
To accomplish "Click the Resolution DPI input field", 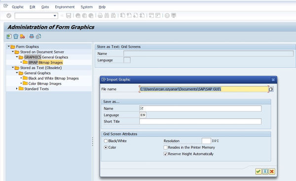I will pyautogui.click(x=206, y=141).
